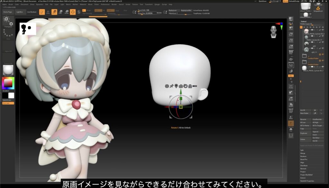The width and height of the screenshot is (329, 188).
Task: Open the material sphere thumbnail
Action: point(8,70)
